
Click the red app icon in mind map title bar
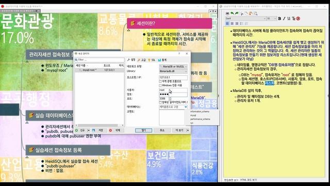[3, 6]
